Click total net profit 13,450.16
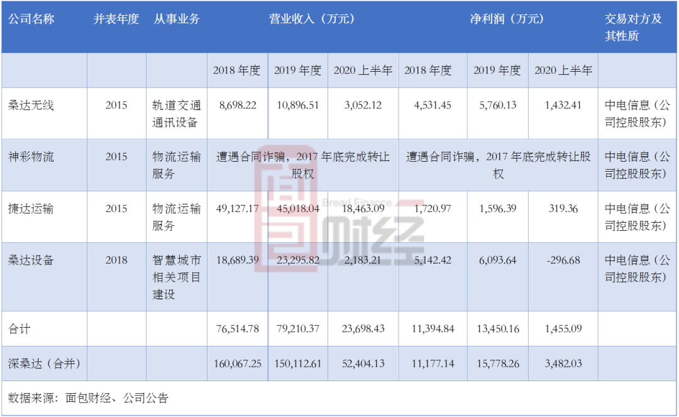 coord(497,329)
